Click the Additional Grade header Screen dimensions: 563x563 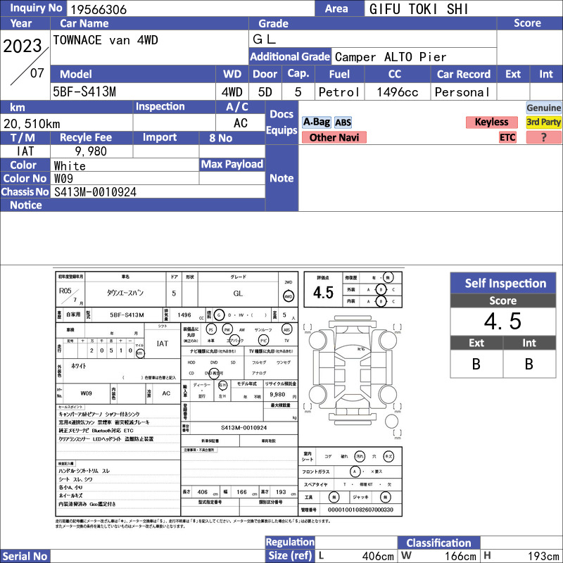tap(290, 56)
